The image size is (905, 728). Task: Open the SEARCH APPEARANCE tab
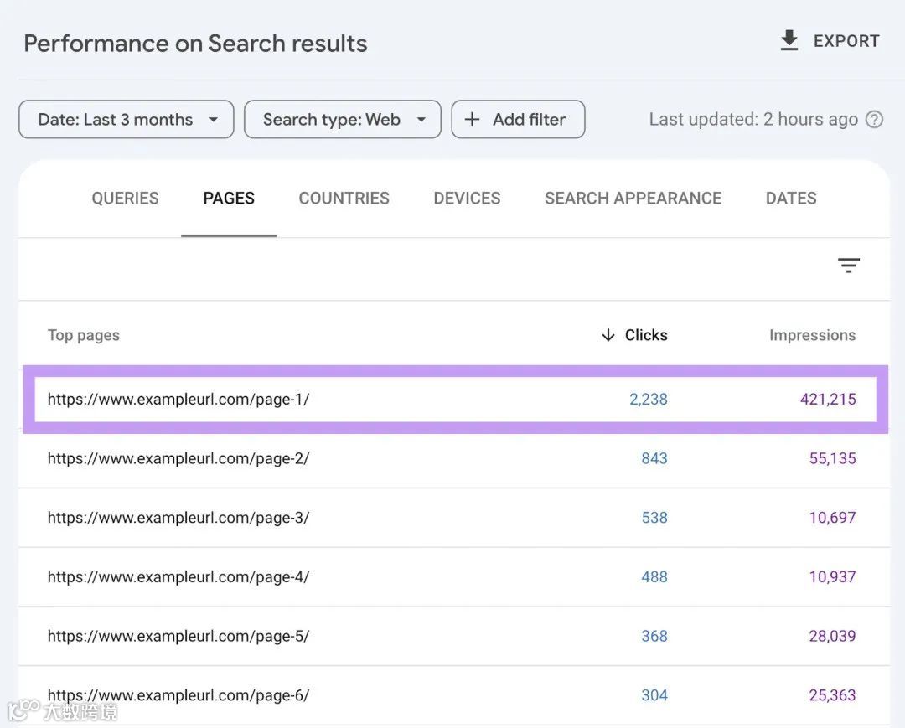click(x=633, y=199)
